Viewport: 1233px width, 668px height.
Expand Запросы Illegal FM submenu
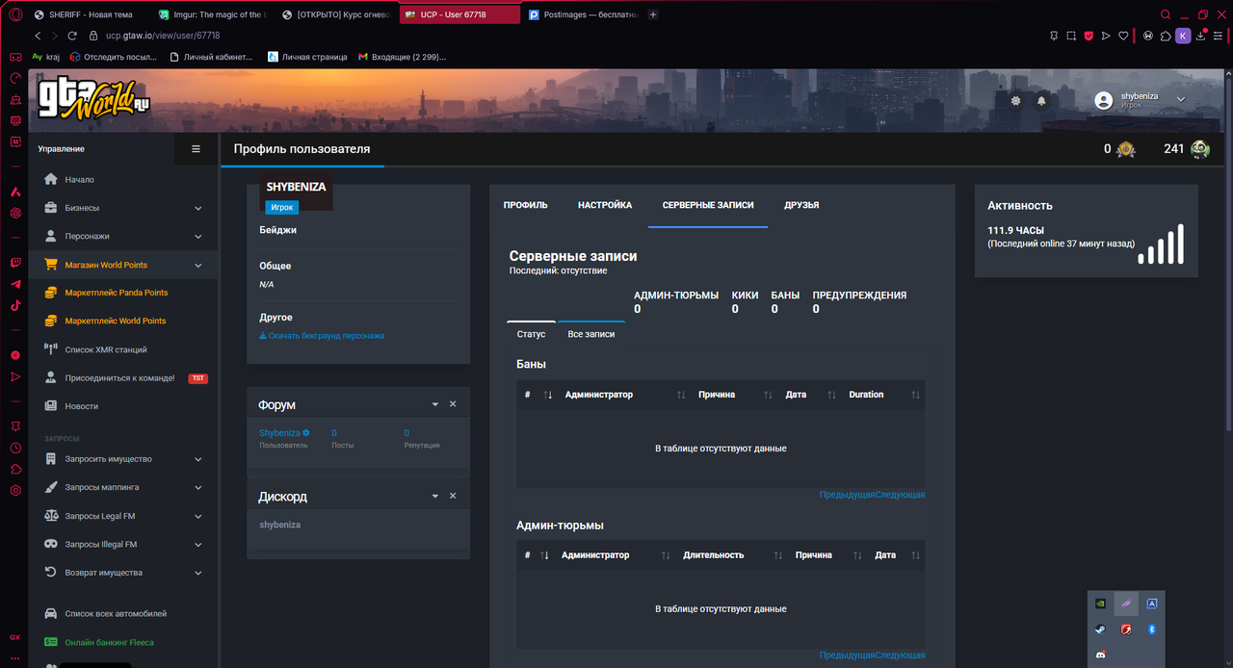(x=123, y=544)
